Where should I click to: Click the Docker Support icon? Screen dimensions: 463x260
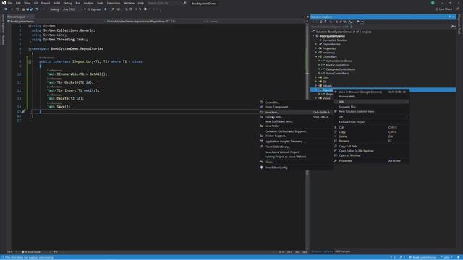(262, 136)
